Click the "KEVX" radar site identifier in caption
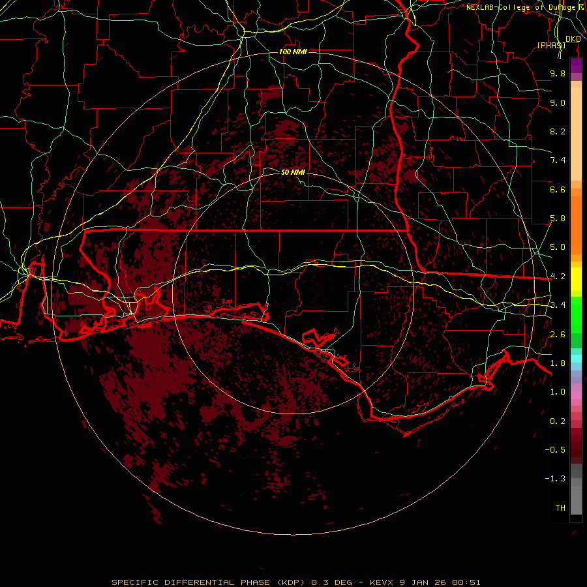 (x=382, y=582)
